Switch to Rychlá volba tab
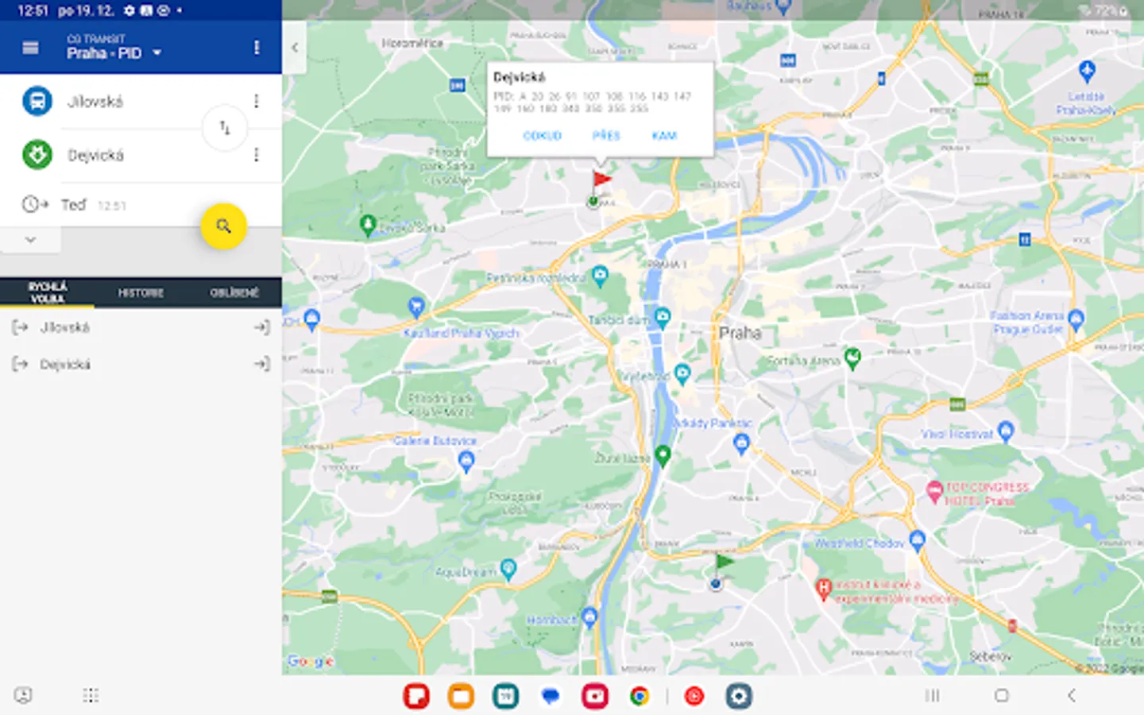The width and height of the screenshot is (1144, 715). pos(47,292)
